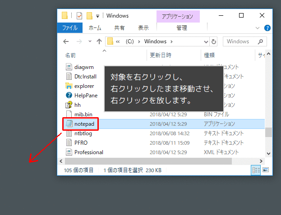
Task: Switch to the 表示 ribbon tab
Action: [x=143, y=27]
